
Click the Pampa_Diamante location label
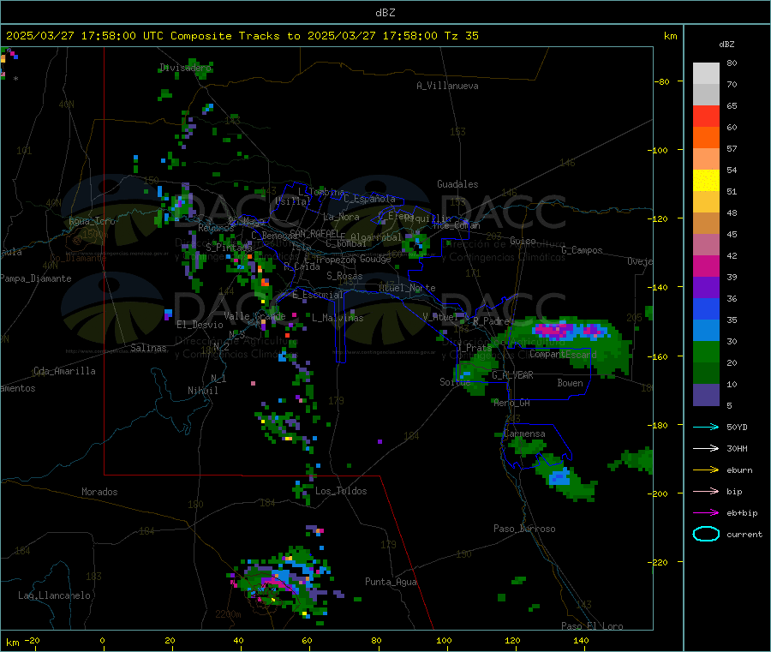[x=36, y=278]
